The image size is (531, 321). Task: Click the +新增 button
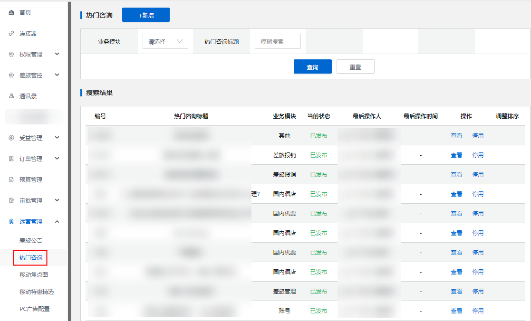tap(146, 15)
